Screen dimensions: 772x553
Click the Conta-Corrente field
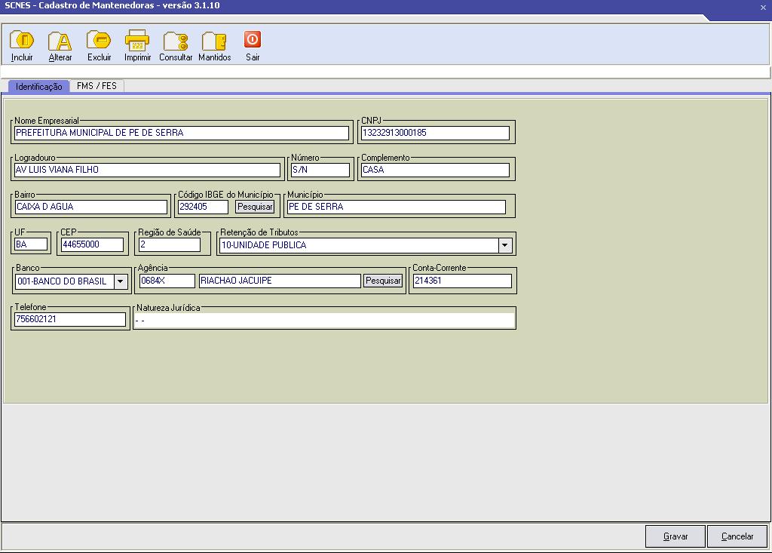point(461,281)
